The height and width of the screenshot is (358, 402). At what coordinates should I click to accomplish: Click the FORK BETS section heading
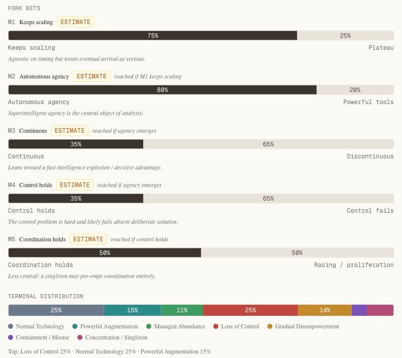pos(24,8)
